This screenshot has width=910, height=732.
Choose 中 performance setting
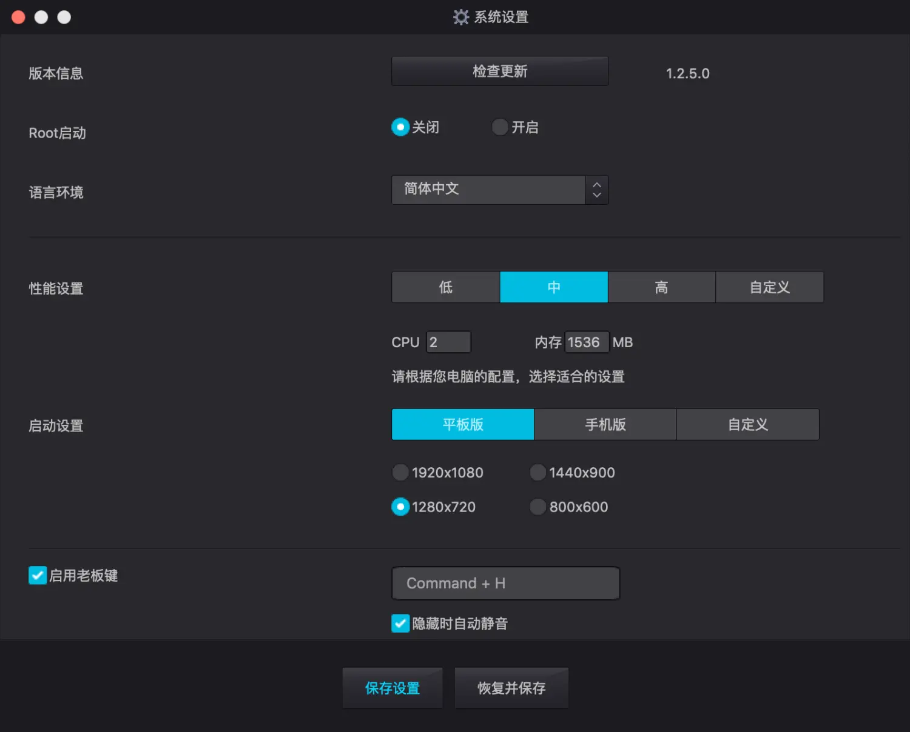coord(554,287)
